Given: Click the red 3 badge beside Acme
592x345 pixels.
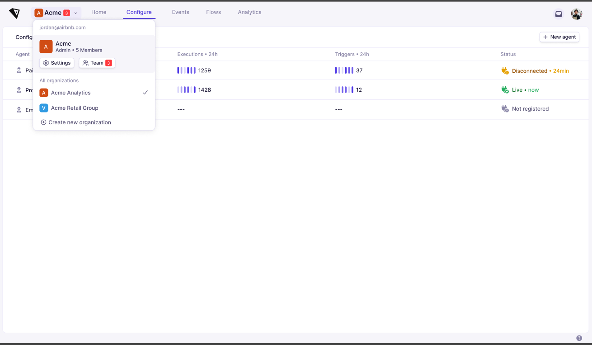Looking at the screenshot, I should tap(66, 13).
